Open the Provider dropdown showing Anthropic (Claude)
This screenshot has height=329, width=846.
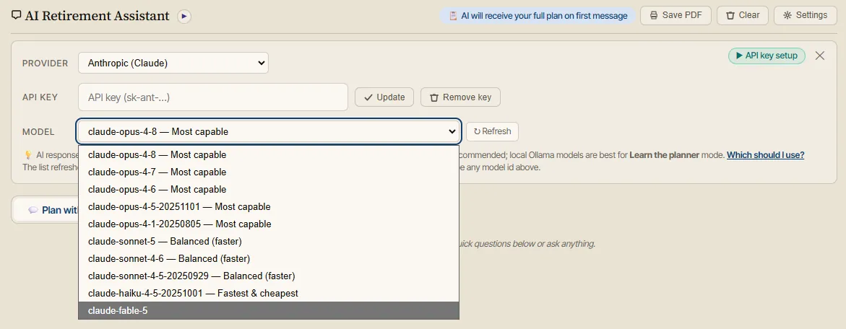click(173, 63)
